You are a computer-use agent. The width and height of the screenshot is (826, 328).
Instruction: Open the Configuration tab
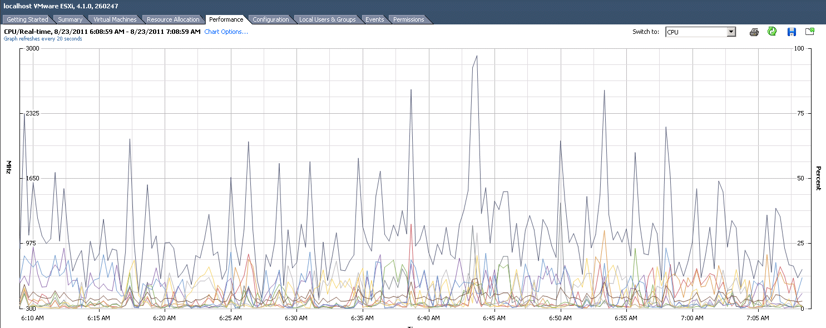[x=270, y=19]
